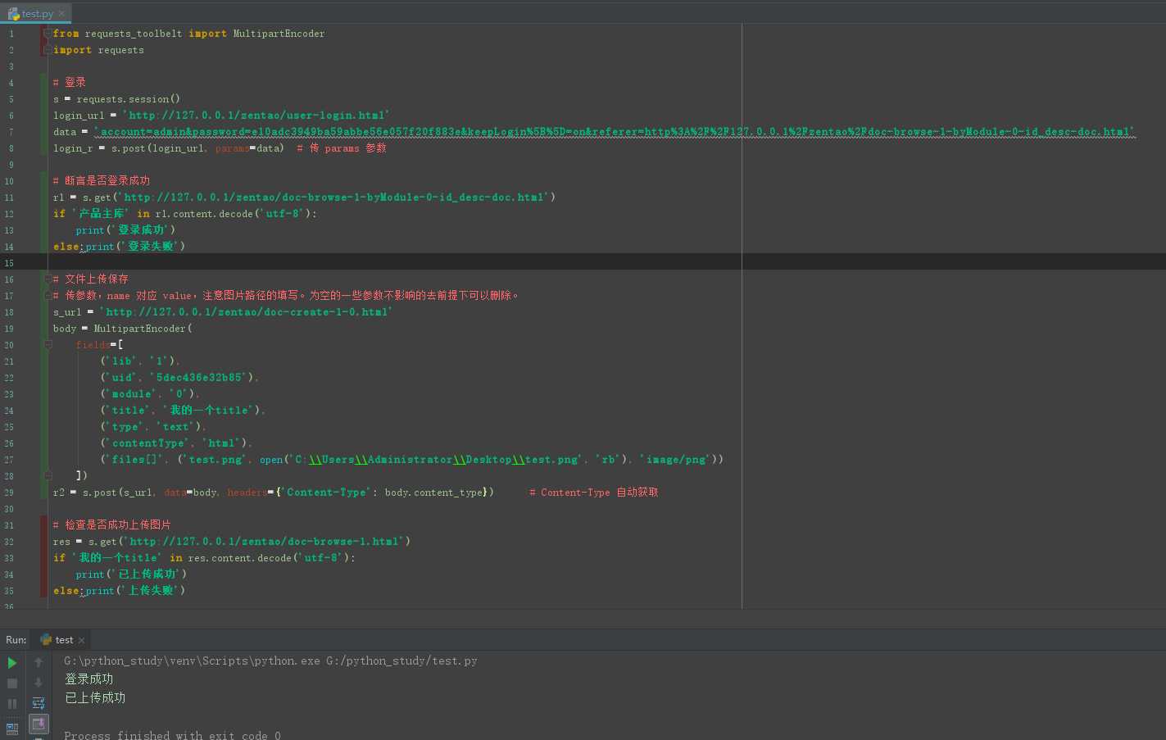Click the '# 断言是否登录成功' comment
The width and height of the screenshot is (1166, 740).
click(x=102, y=181)
